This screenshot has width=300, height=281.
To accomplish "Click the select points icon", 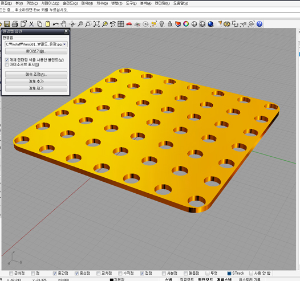I will [154, 24].
